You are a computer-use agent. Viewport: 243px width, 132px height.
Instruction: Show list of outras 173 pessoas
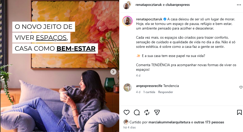pos(209,122)
